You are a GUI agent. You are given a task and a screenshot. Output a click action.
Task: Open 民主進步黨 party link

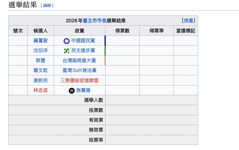click(83, 50)
